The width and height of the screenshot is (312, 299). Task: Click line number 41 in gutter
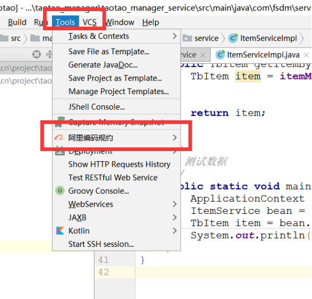click(103, 260)
